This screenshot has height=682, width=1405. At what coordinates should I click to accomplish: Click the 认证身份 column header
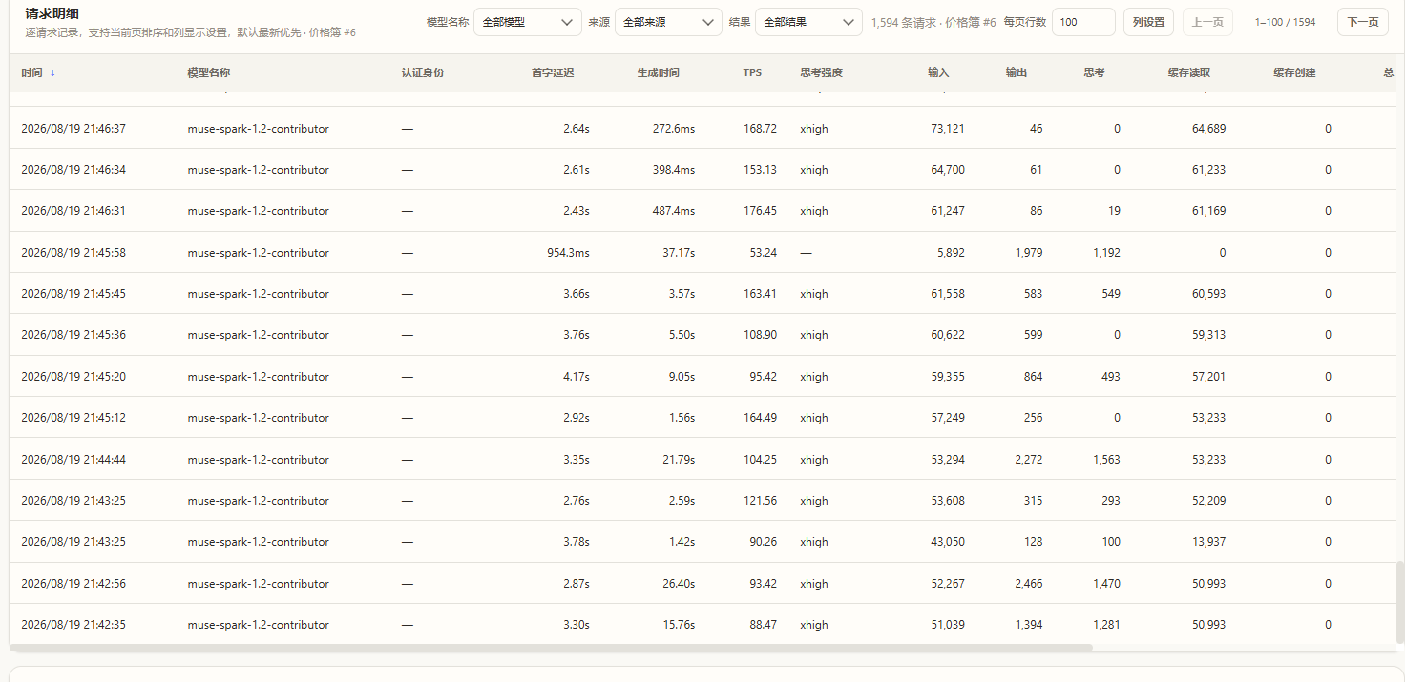(423, 72)
